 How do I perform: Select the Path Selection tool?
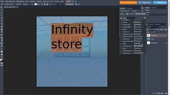[x=2, y=49]
